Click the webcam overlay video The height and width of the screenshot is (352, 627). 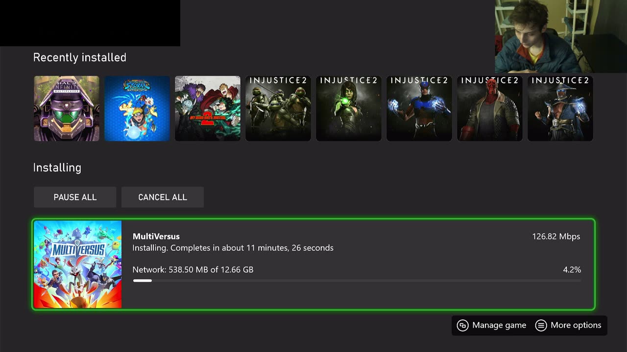561,37
